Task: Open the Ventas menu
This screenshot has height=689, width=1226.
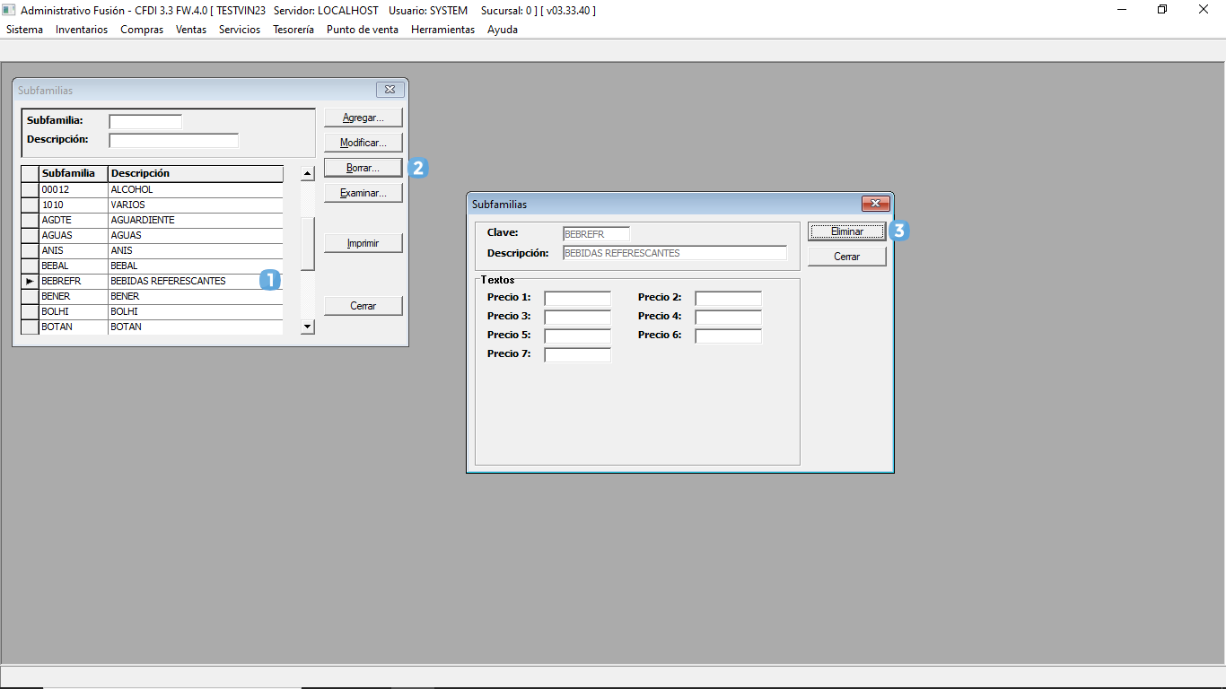Action: coord(191,30)
